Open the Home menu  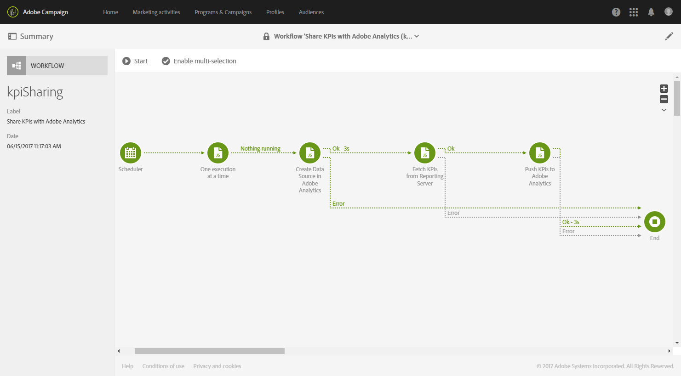tap(110, 12)
